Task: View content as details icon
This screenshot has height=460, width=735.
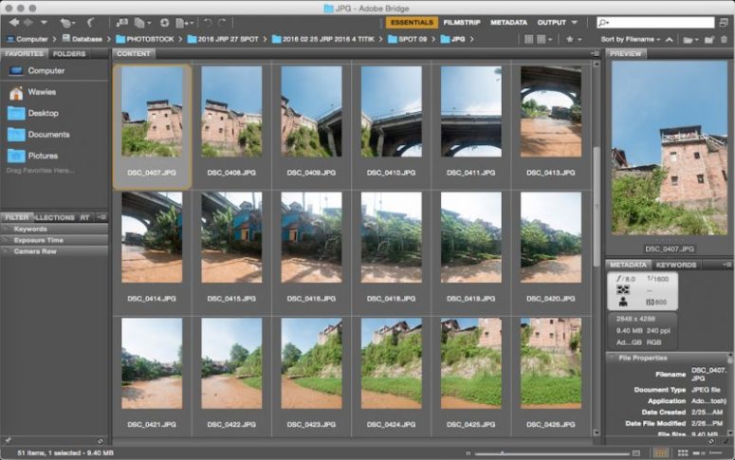Action: point(698,453)
